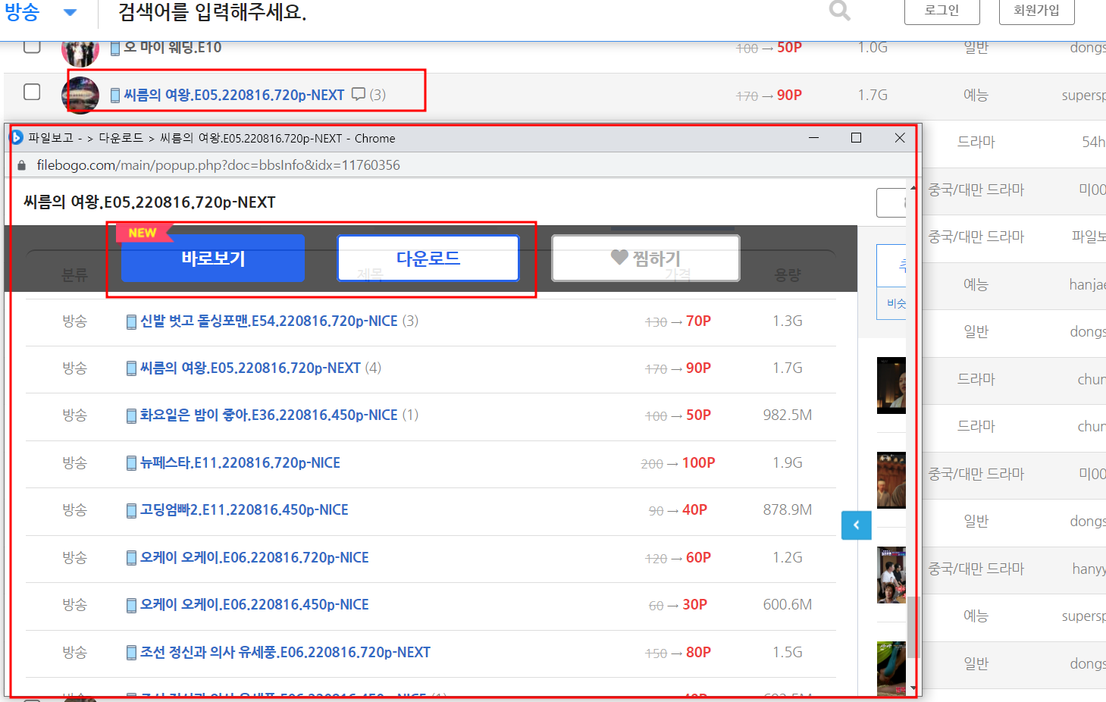
Task: Click mobile icon beside 고딩엄빠2.E11
Action: [x=131, y=511]
